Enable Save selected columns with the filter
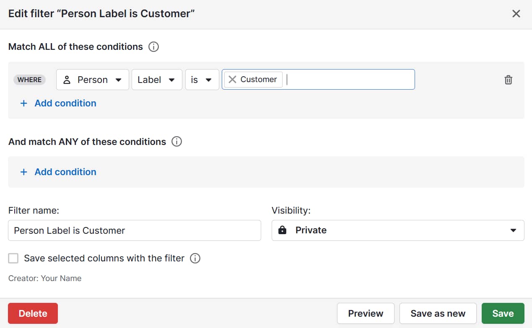The height and width of the screenshot is (328, 532). [13, 258]
